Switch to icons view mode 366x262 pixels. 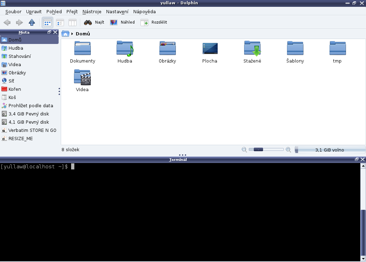coord(48,23)
